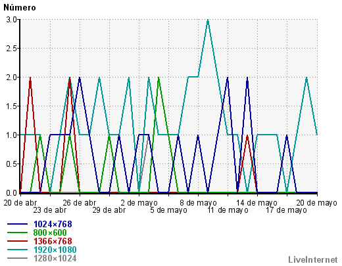Click the '20 de mayo' axis label
Screen dimensions: 342x266
click(x=316, y=203)
